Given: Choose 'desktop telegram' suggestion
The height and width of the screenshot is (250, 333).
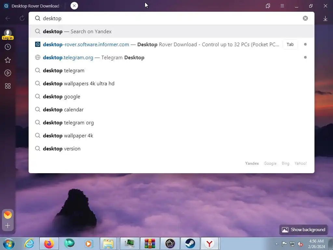Looking at the screenshot, I should [x=171, y=71].
